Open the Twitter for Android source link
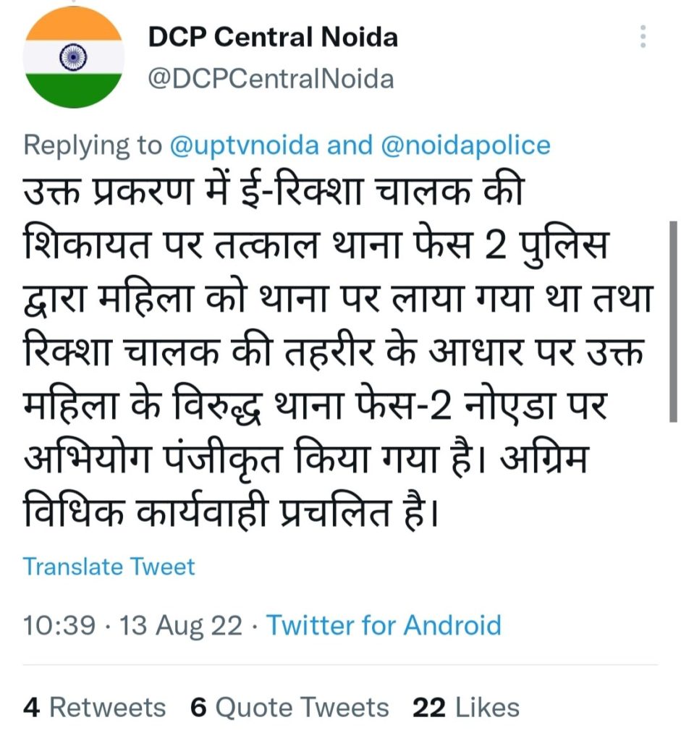Screen dimensions: 681x741 (384, 625)
